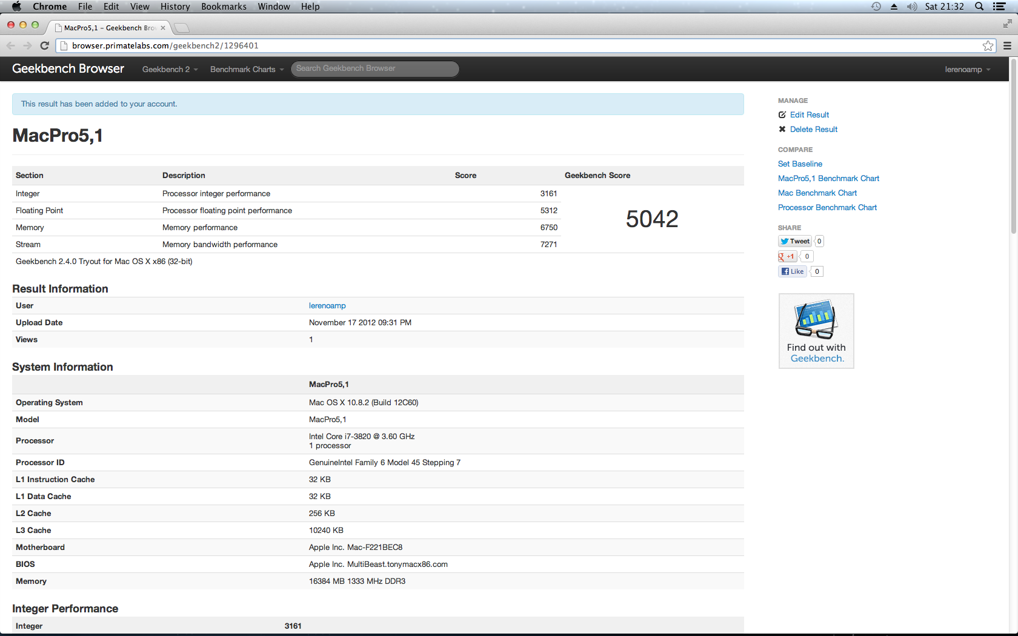Click the Geekbench Browser logo link
Image resolution: width=1018 pixels, height=636 pixels.
point(68,68)
